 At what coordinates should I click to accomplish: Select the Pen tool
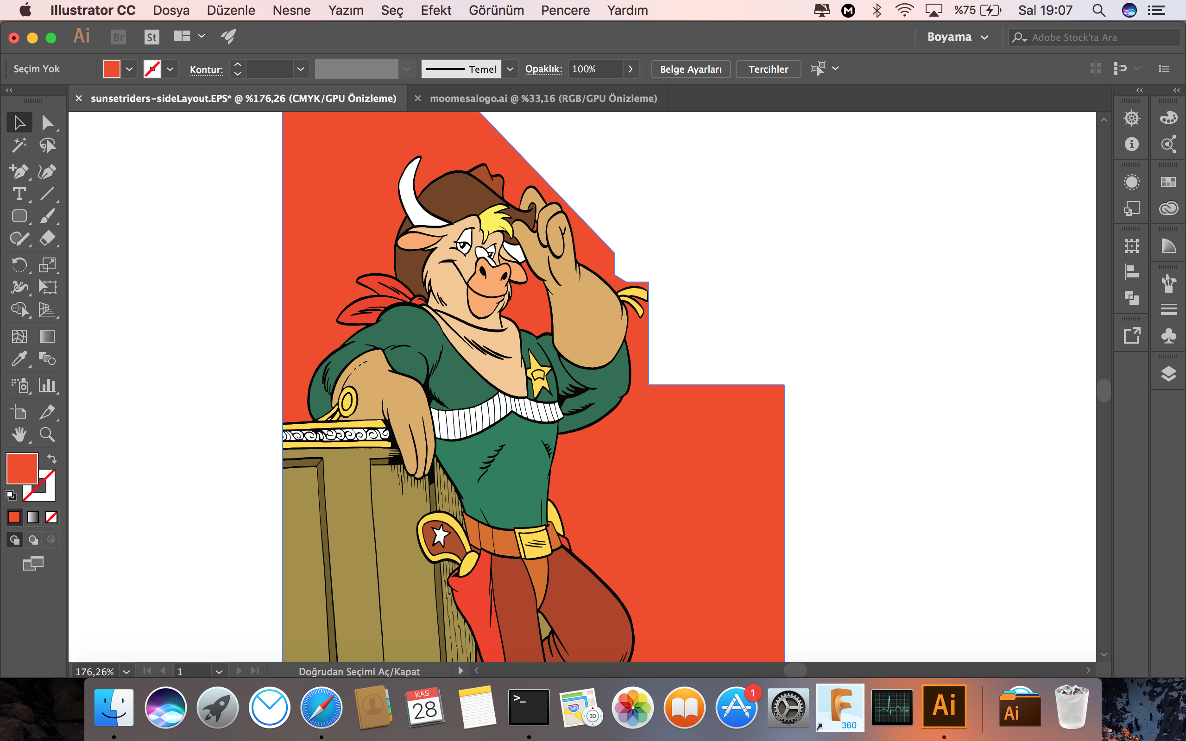point(19,171)
